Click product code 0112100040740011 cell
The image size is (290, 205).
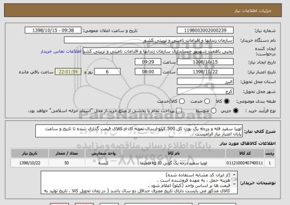245,163
